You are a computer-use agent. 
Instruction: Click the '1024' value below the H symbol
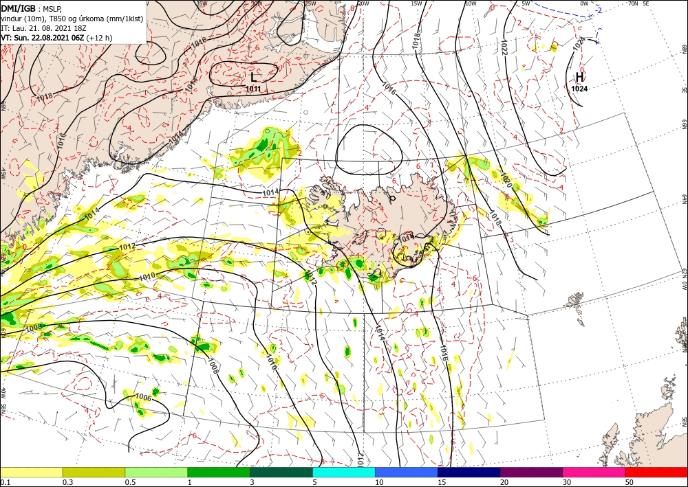coord(579,89)
